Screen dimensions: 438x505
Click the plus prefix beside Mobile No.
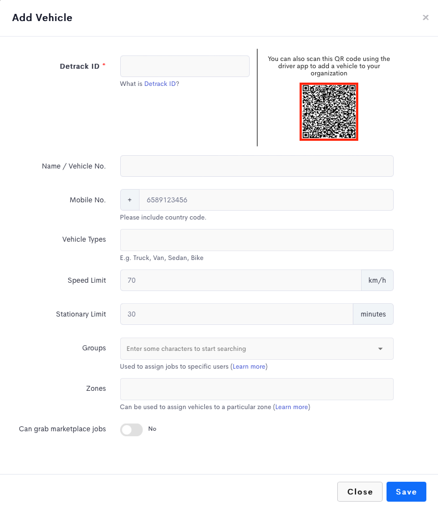pyautogui.click(x=130, y=200)
